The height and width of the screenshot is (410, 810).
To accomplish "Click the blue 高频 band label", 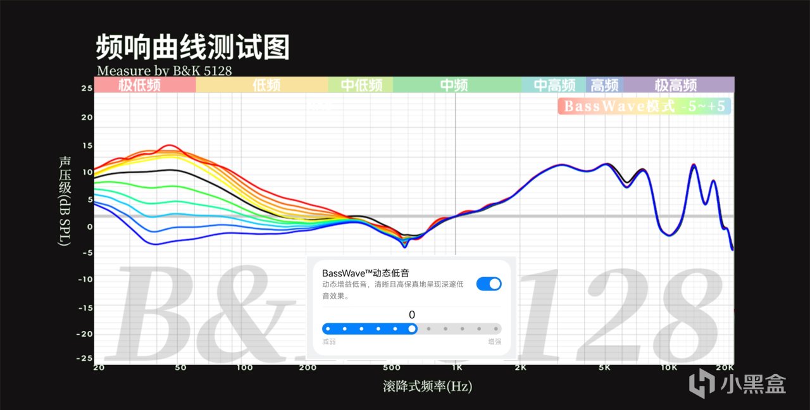I will coord(604,85).
